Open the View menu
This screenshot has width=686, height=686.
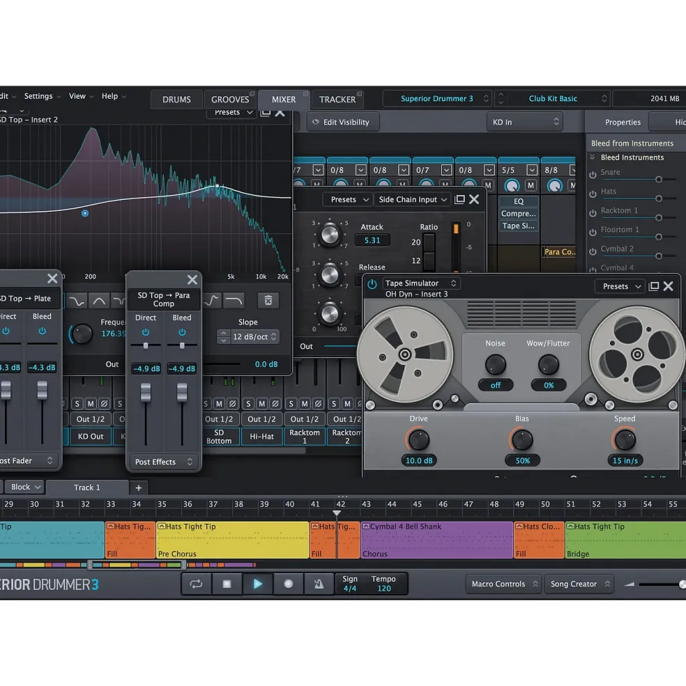click(x=81, y=96)
